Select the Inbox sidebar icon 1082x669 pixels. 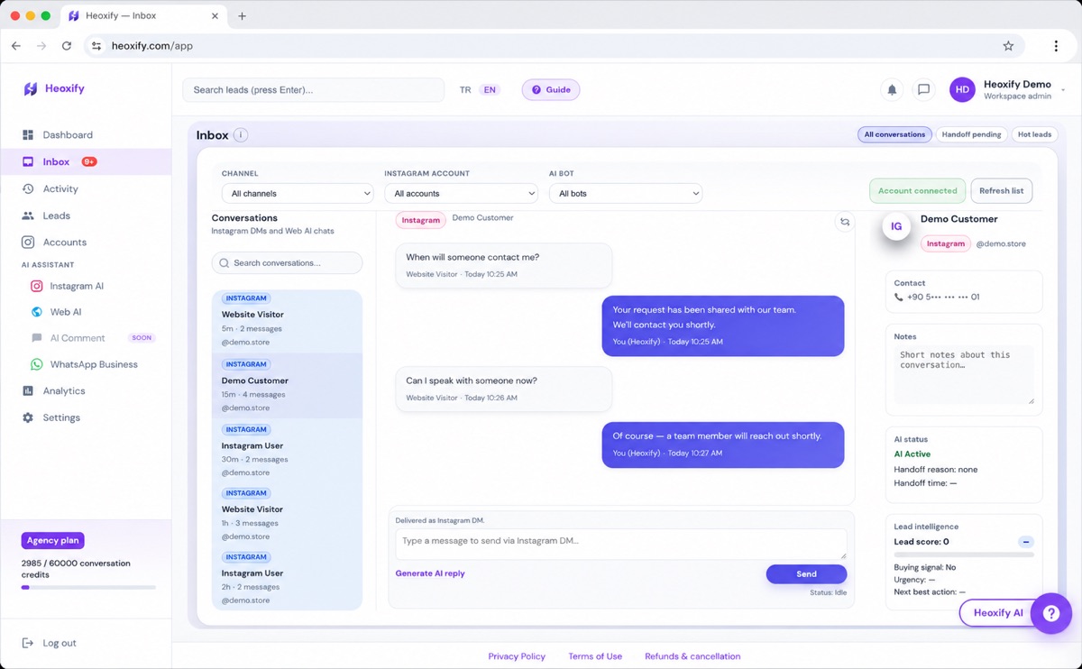coord(28,162)
